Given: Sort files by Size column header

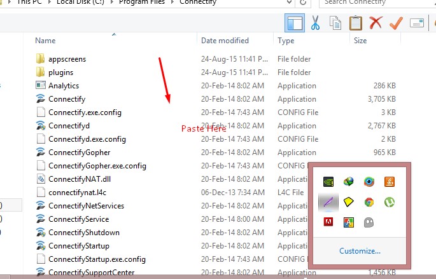Looking at the screenshot, I should click(x=360, y=41).
